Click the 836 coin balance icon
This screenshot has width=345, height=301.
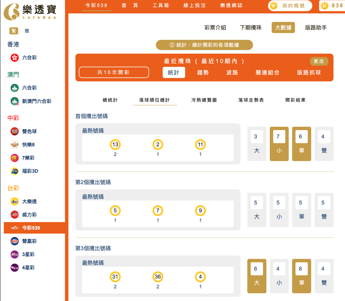click(x=325, y=5)
